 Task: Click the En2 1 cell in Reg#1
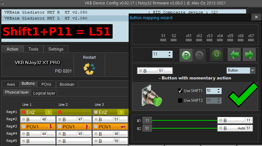pyautogui.click(x=38, y=112)
